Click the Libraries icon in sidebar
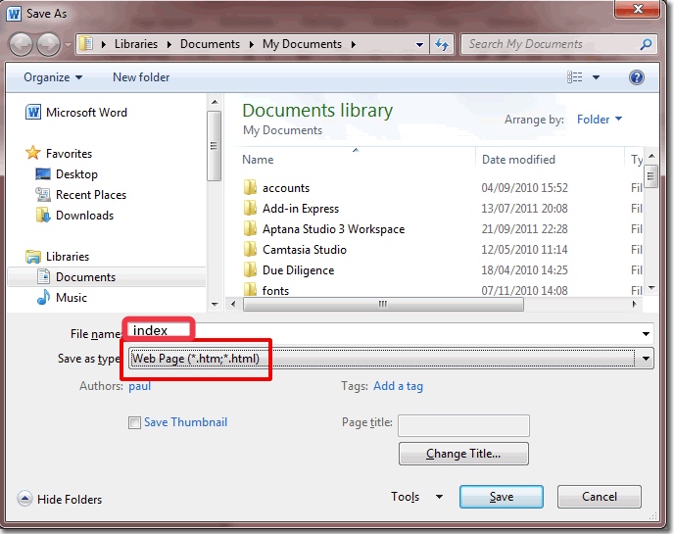 [x=33, y=257]
